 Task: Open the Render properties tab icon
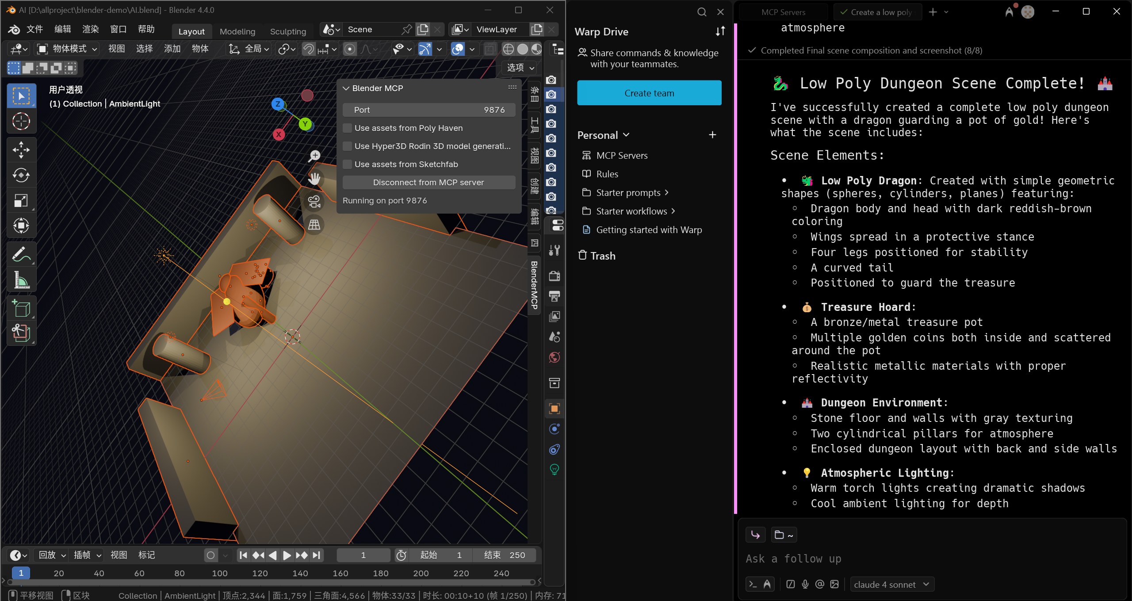(555, 276)
